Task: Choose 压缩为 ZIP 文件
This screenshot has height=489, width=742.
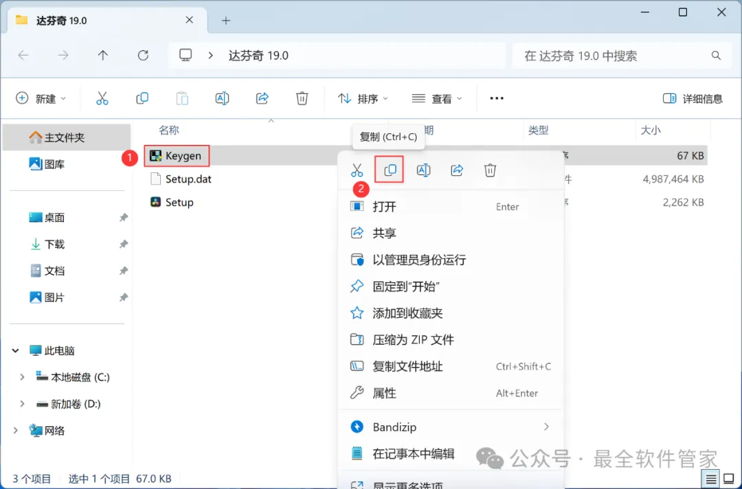Action: [x=451, y=339]
